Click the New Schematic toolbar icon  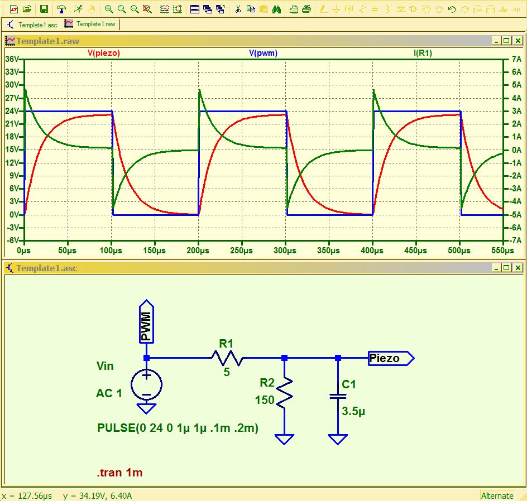point(14,9)
